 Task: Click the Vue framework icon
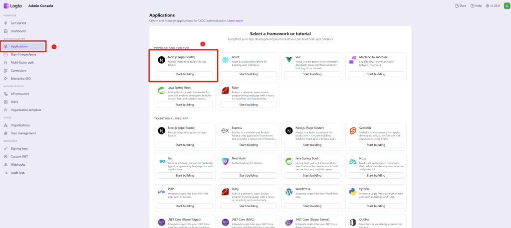point(289,60)
